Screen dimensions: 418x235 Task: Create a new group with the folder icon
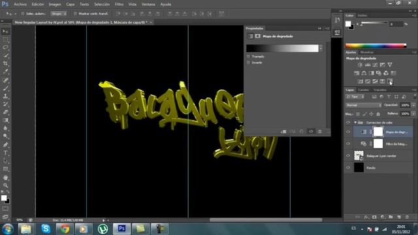[x=391, y=217]
